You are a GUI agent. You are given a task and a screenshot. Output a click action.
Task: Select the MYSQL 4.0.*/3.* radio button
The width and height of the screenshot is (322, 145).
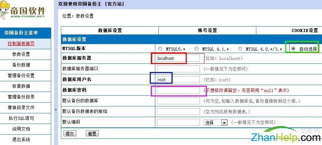tap(240, 49)
